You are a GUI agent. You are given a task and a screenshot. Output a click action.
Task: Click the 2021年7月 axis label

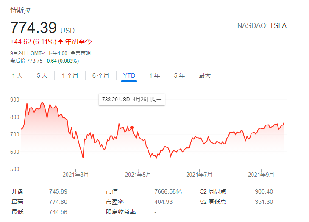[x=199, y=175]
